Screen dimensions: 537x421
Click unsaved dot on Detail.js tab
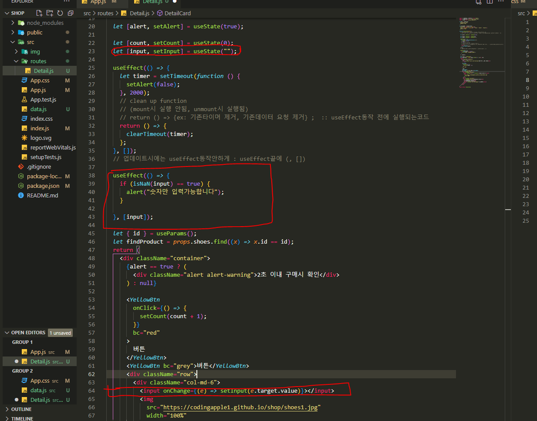175,2
